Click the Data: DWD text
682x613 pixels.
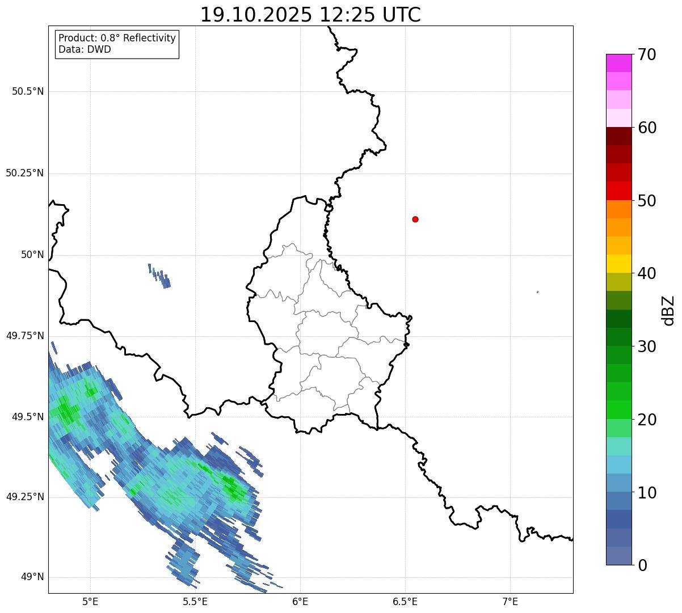(x=85, y=49)
